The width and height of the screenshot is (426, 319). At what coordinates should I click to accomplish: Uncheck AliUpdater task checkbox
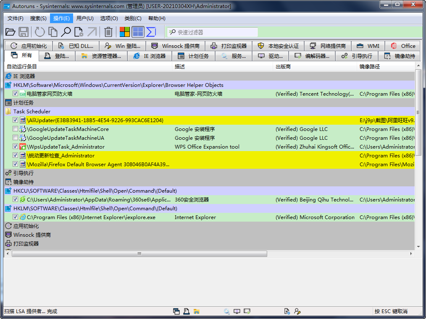(x=15, y=120)
